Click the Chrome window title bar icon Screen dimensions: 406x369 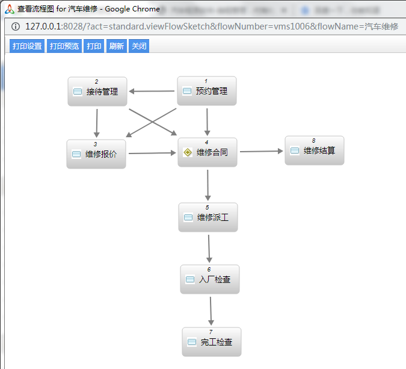(9, 9)
